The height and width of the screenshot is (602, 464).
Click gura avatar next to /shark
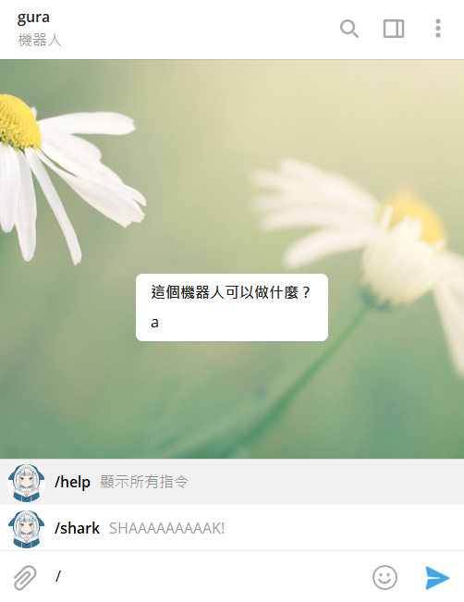pos(26,528)
